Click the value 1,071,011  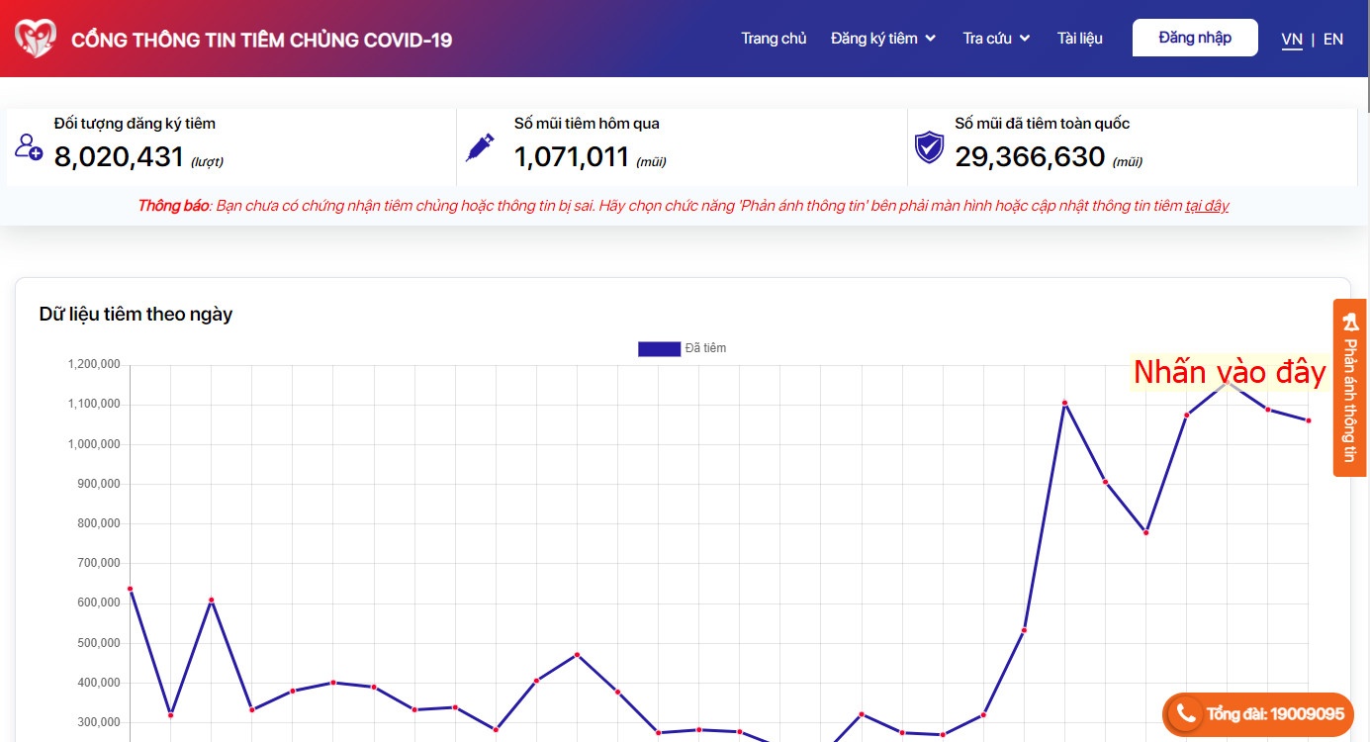coord(572,156)
